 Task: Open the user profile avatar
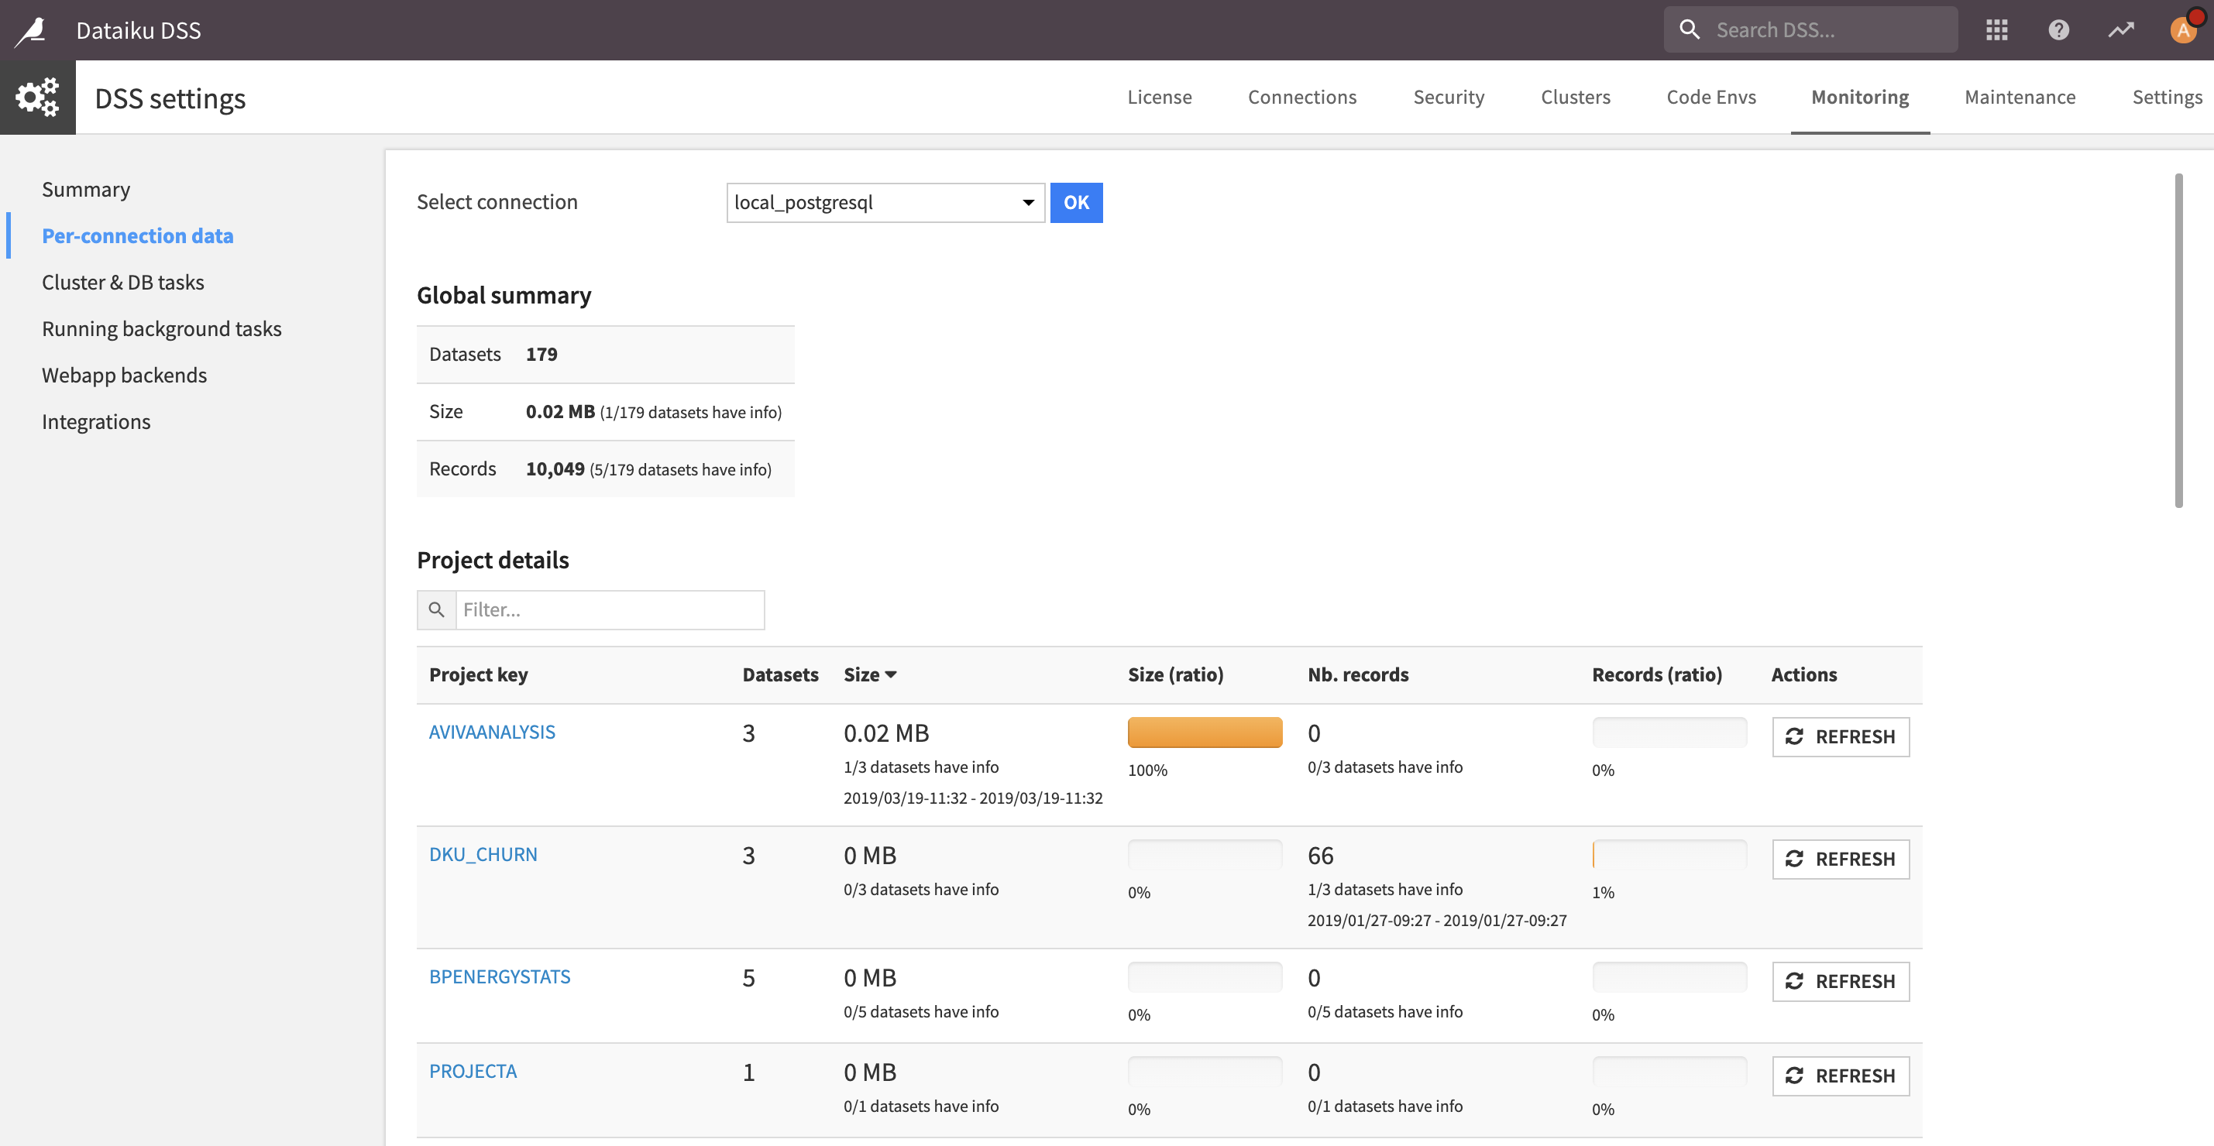tap(2183, 30)
